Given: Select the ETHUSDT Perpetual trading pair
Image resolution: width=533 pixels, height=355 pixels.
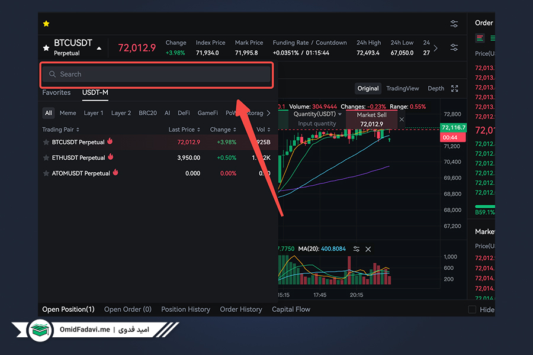Looking at the screenshot, I should click(156, 157).
